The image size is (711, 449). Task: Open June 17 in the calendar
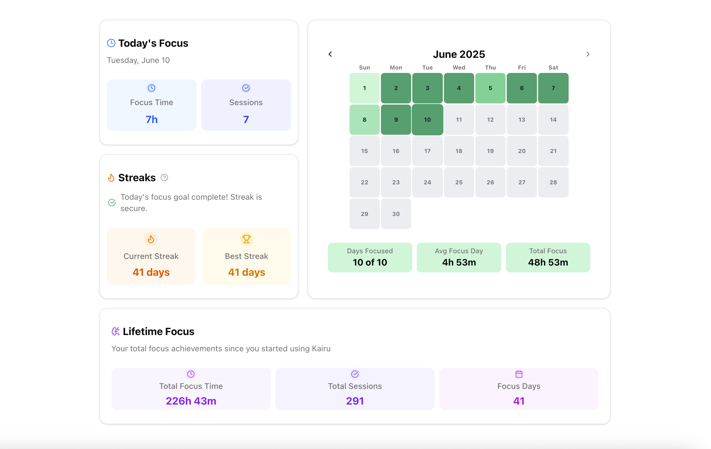pyautogui.click(x=427, y=151)
